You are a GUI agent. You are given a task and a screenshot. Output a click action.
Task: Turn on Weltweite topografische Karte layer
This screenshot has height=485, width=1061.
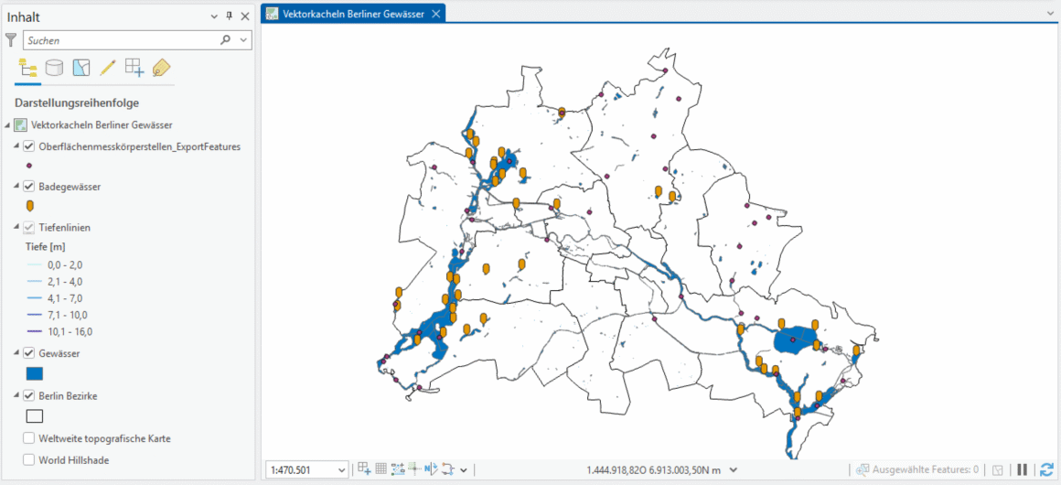29,438
